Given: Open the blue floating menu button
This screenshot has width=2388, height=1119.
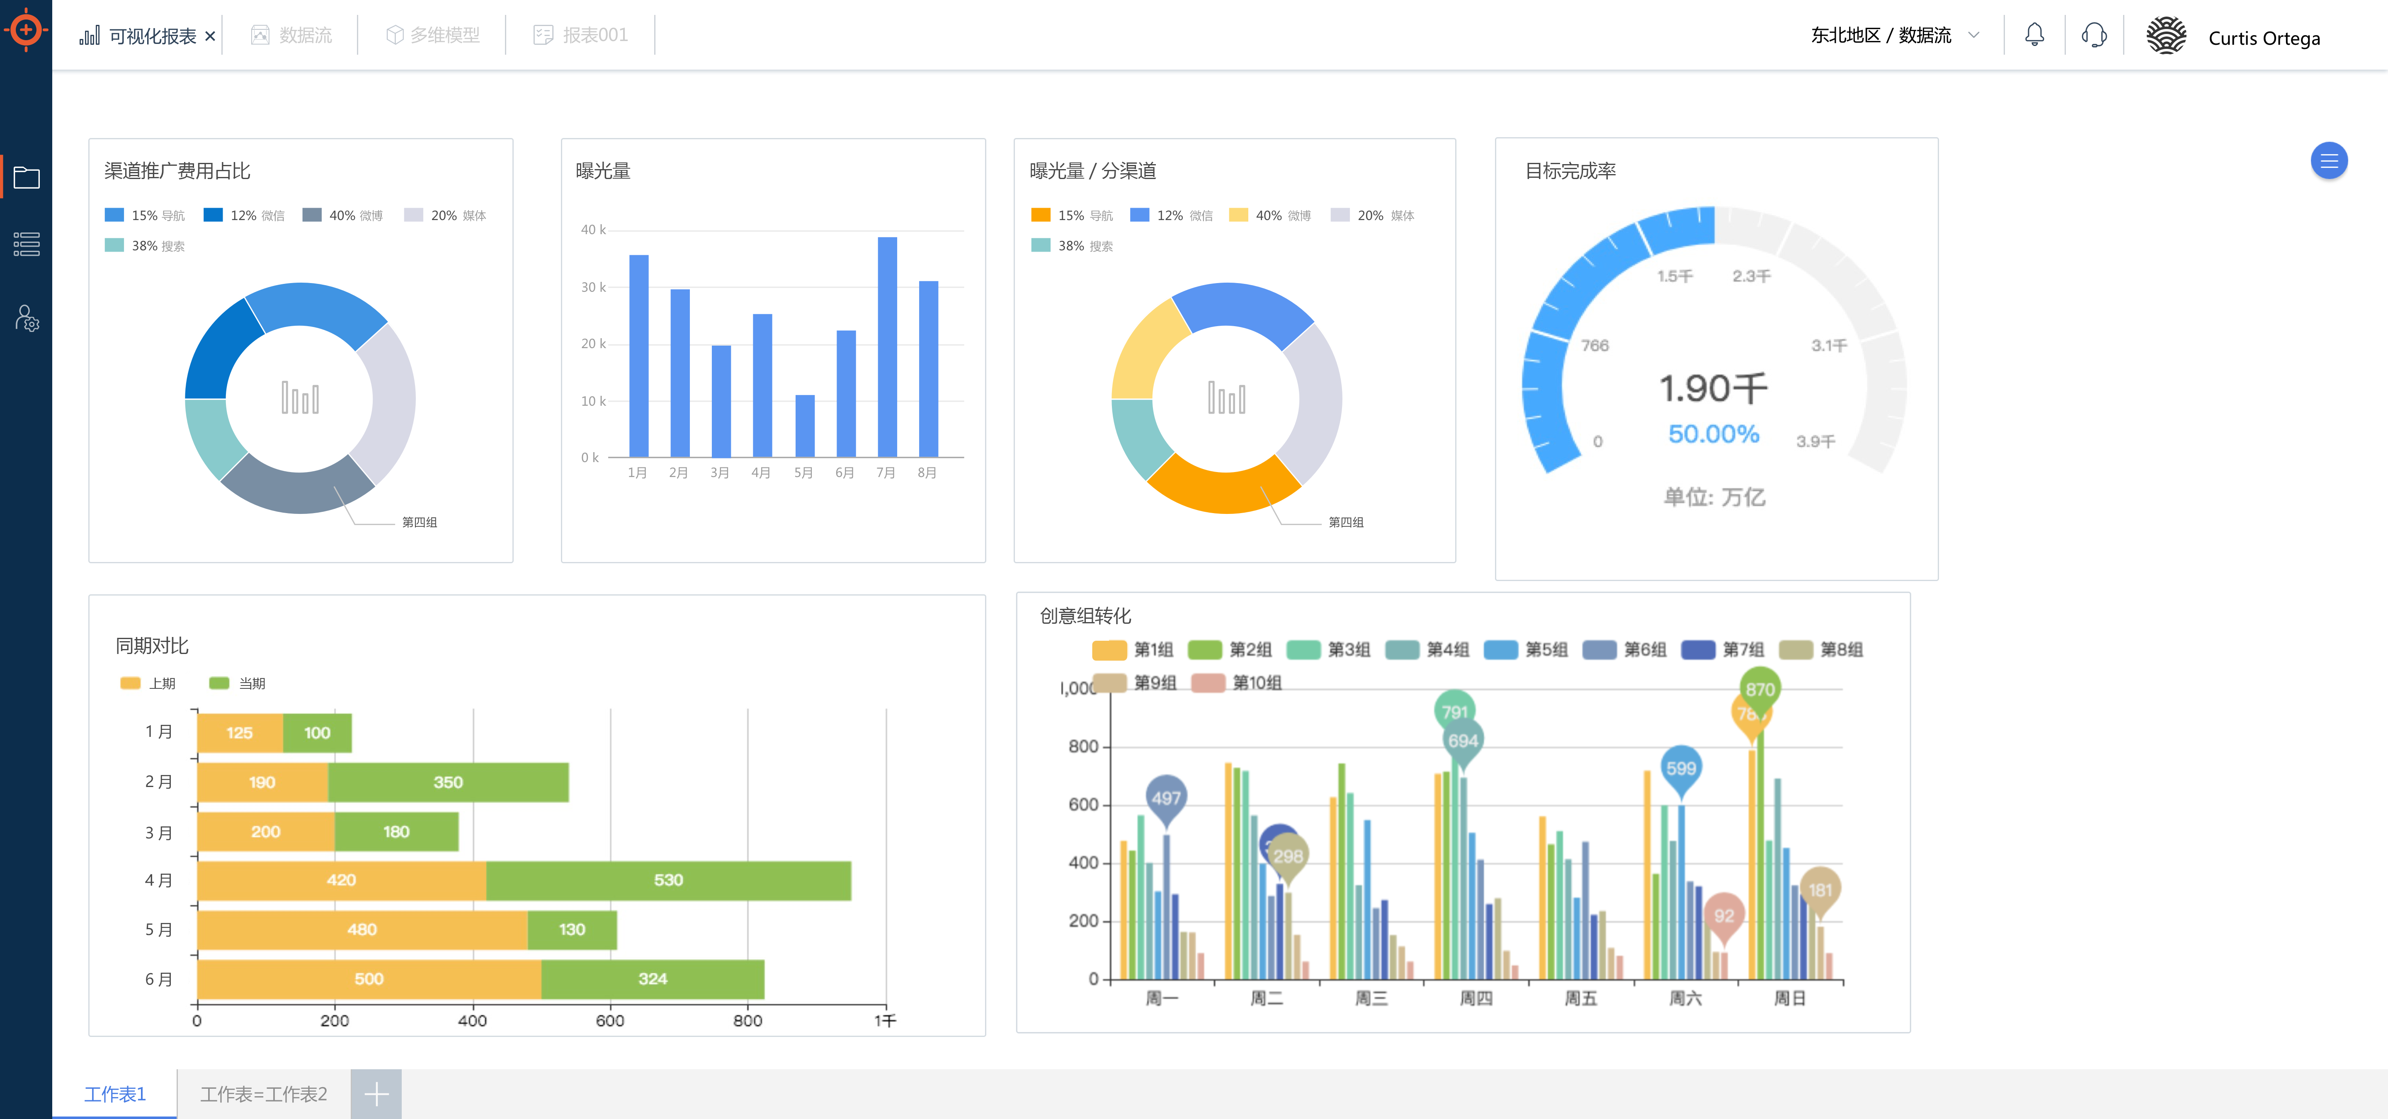Looking at the screenshot, I should pyautogui.click(x=2329, y=161).
